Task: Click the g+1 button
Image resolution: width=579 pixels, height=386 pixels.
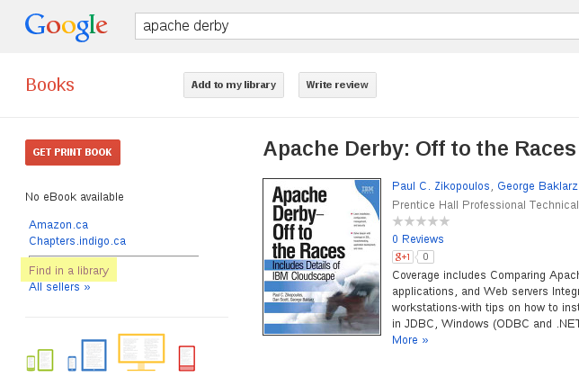Action: (x=403, y=256)
